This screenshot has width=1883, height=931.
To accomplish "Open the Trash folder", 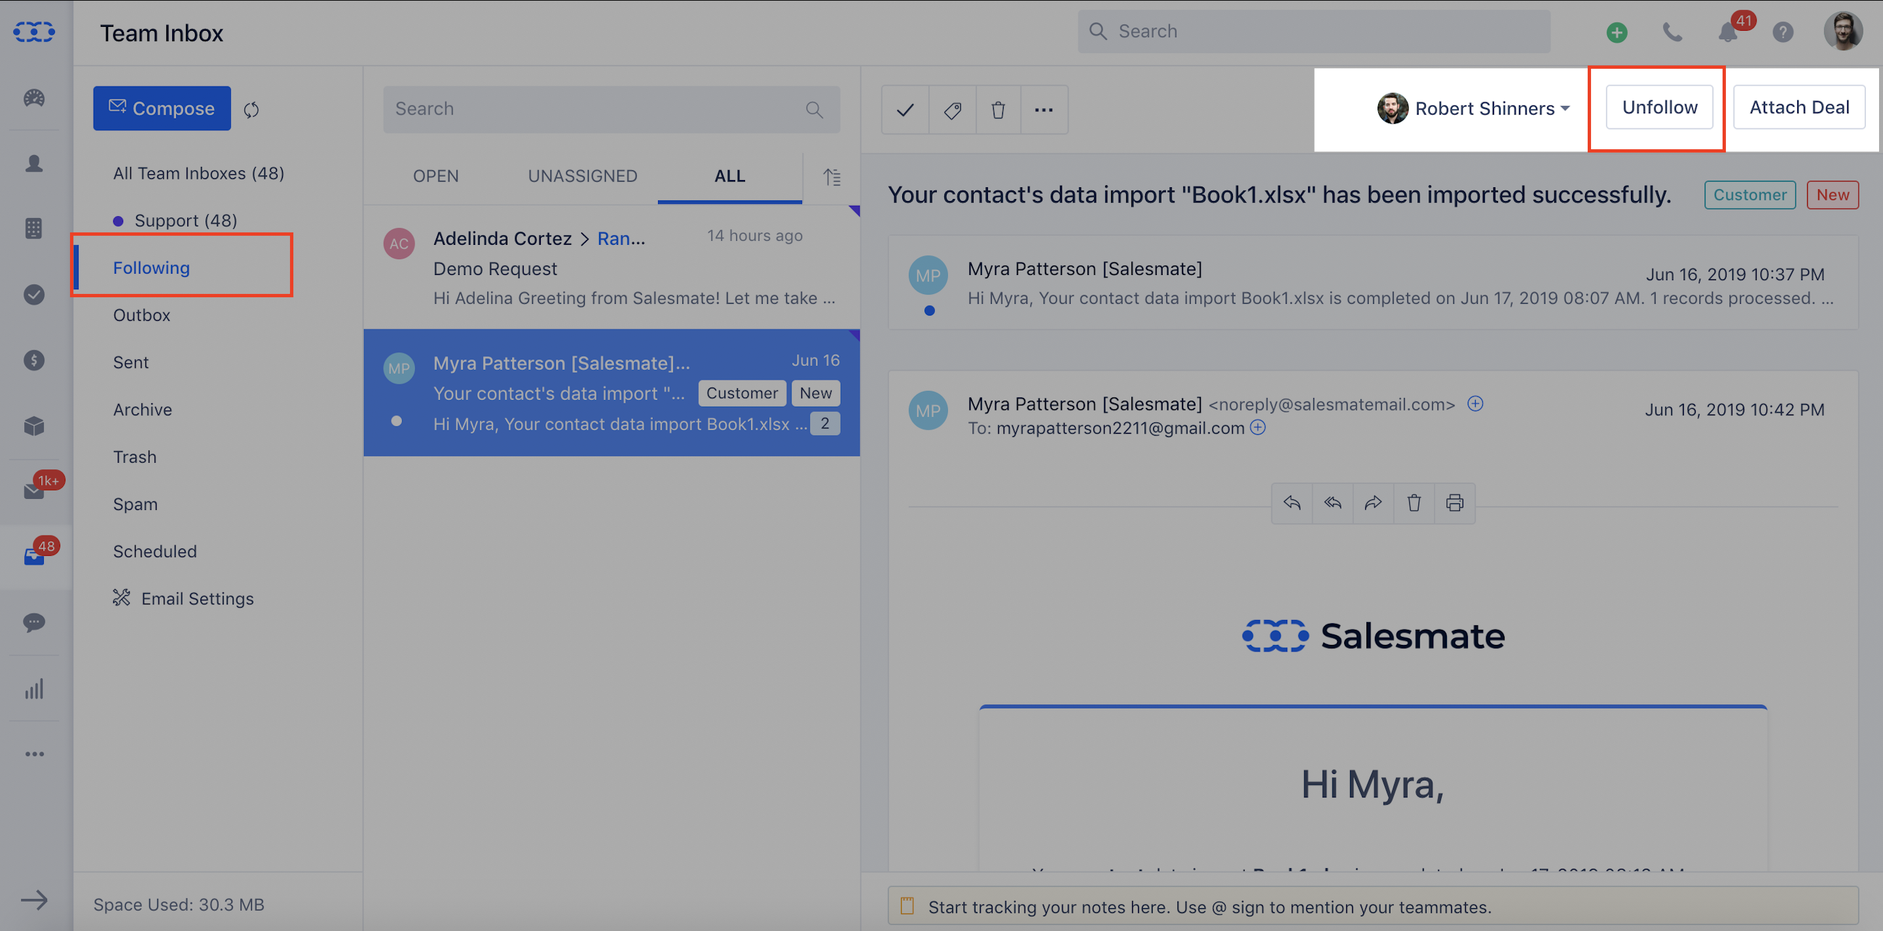I will click(x=134, y=457).
